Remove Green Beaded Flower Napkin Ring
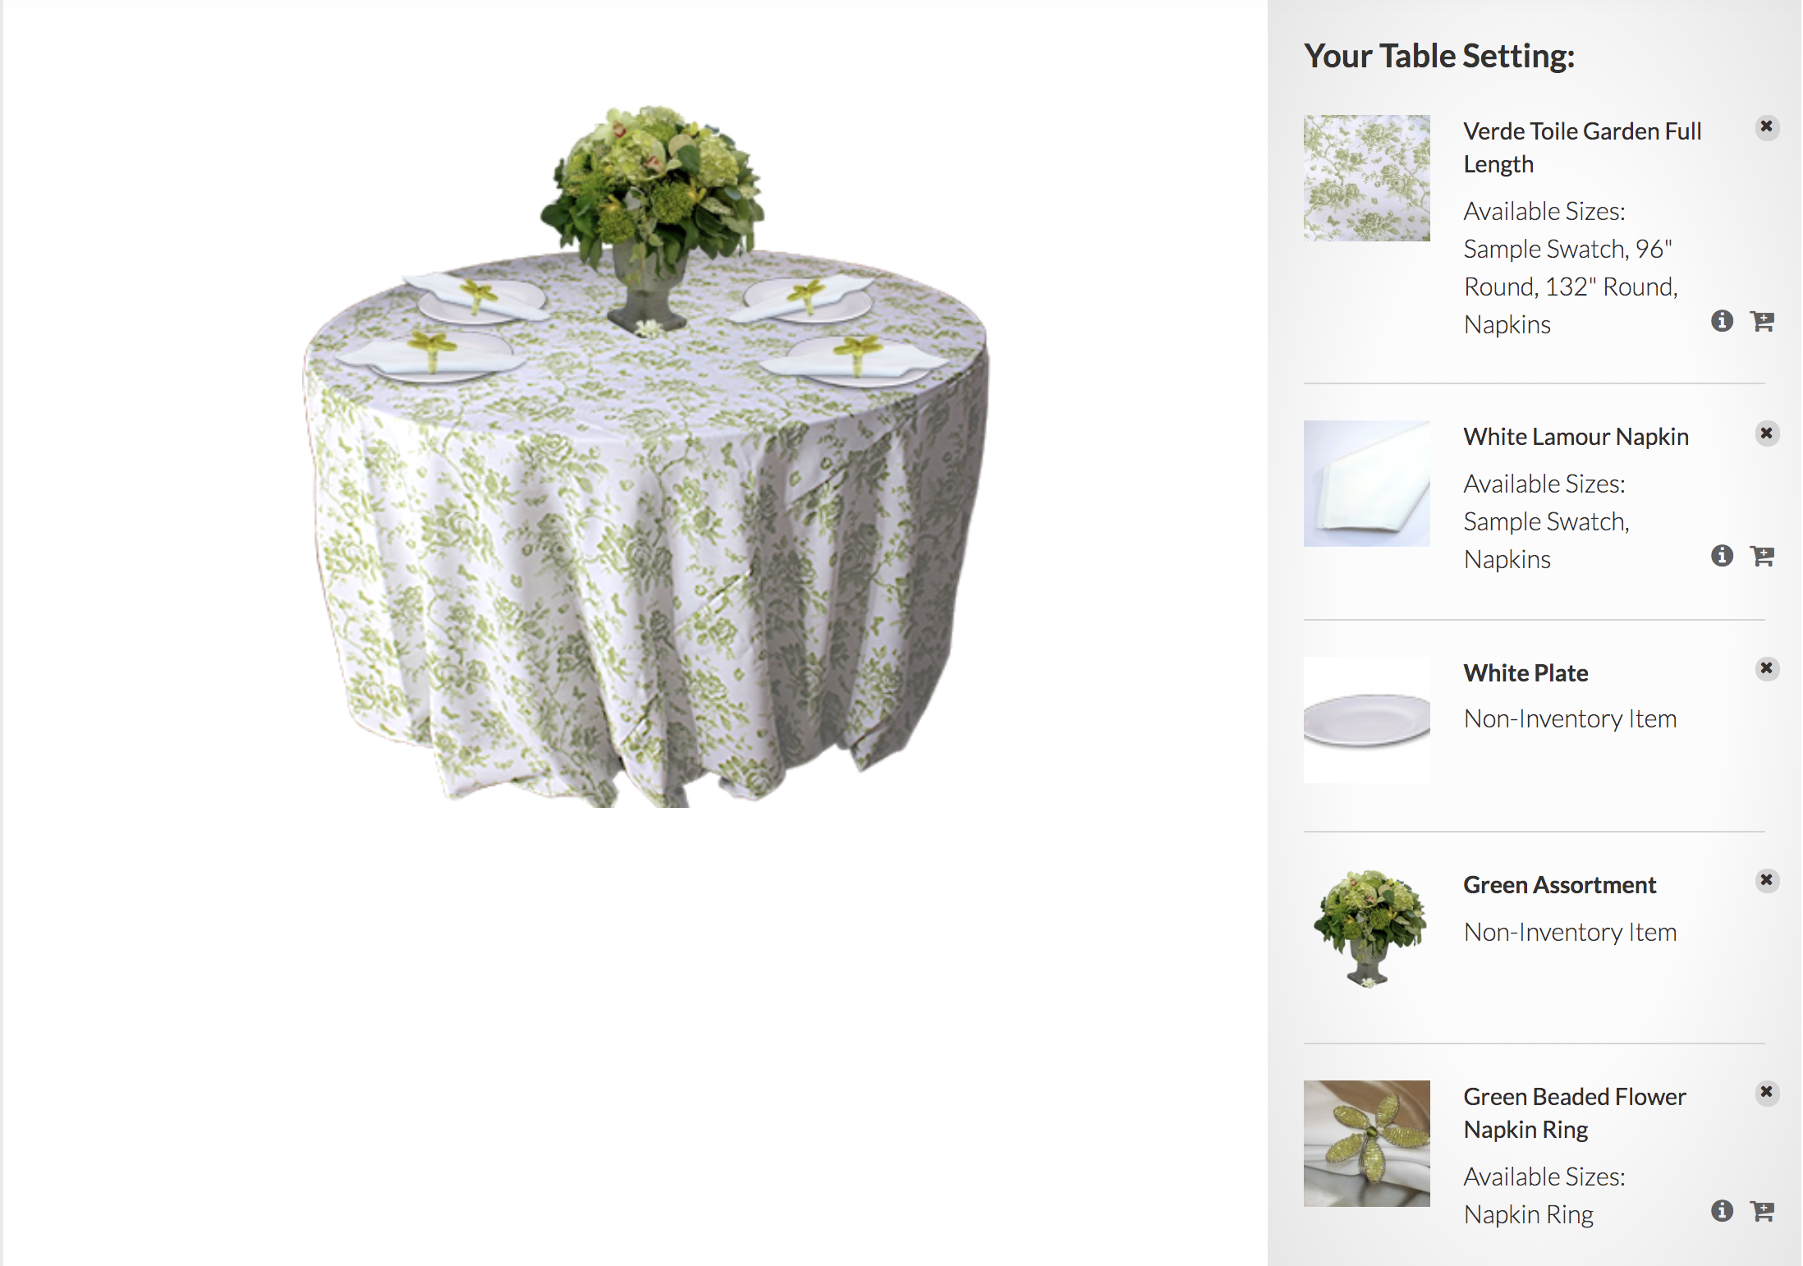Image resolution: width=1803 pixels, height=1266 pixels. coord(1767,1093)
